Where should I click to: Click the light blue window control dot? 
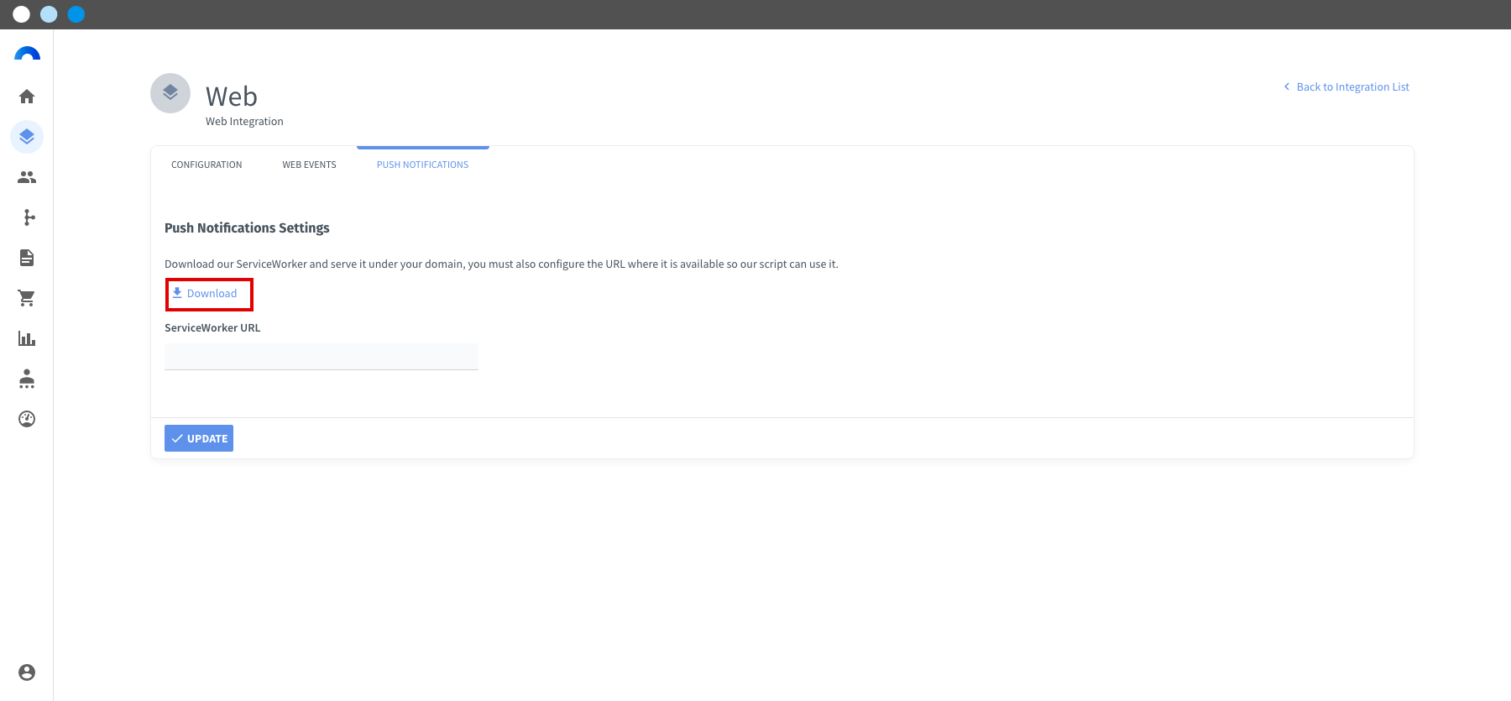coord(49,14)
